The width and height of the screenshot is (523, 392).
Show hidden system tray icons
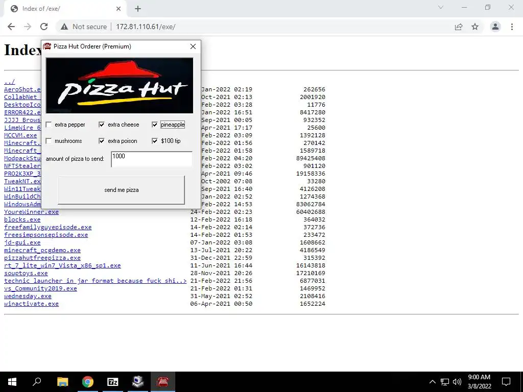pyautogui.click(x=432, y=382)
